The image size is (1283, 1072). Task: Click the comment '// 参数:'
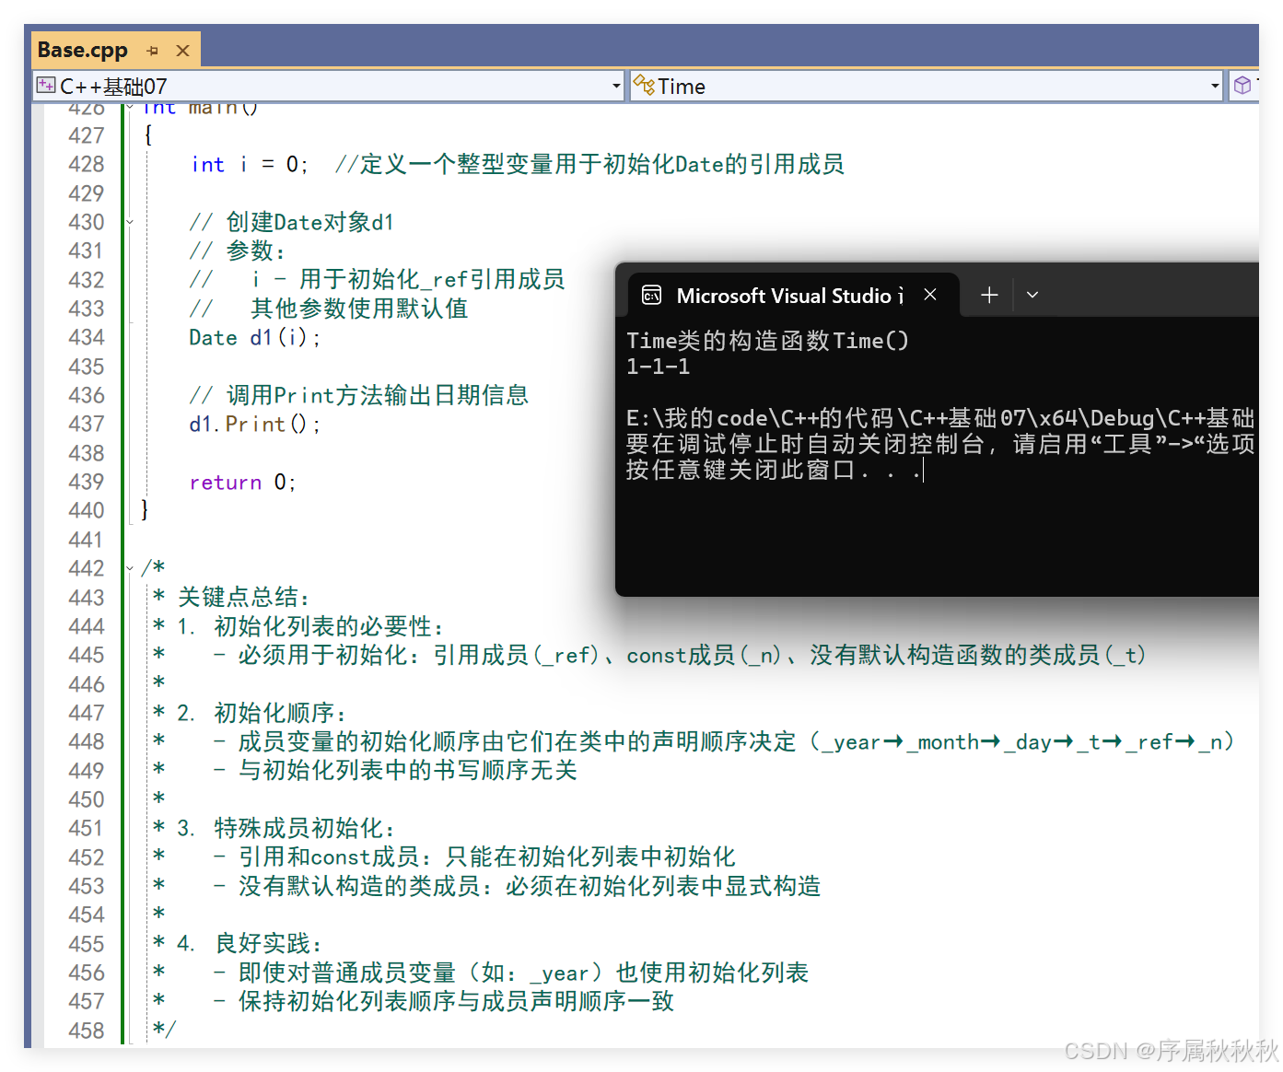pos(238,251)
